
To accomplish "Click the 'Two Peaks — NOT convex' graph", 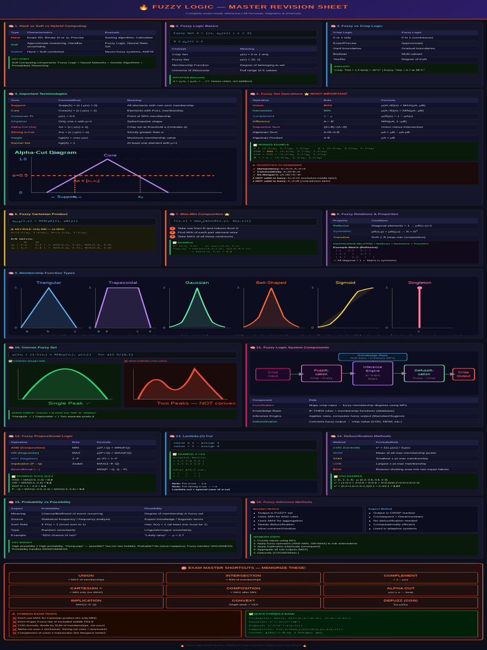I will click(x=180, y=385).
